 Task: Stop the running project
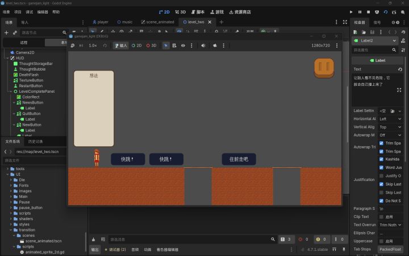[368, 12]
